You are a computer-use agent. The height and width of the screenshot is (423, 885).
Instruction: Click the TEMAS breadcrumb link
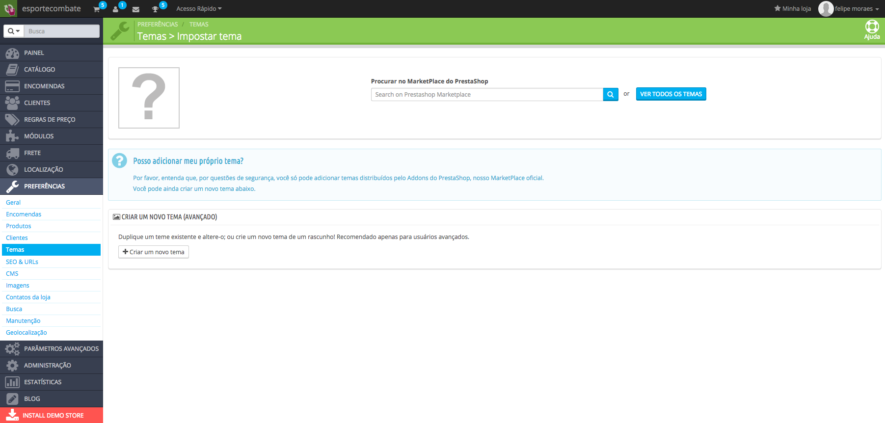pyautogui.click(x=199, y=24)
